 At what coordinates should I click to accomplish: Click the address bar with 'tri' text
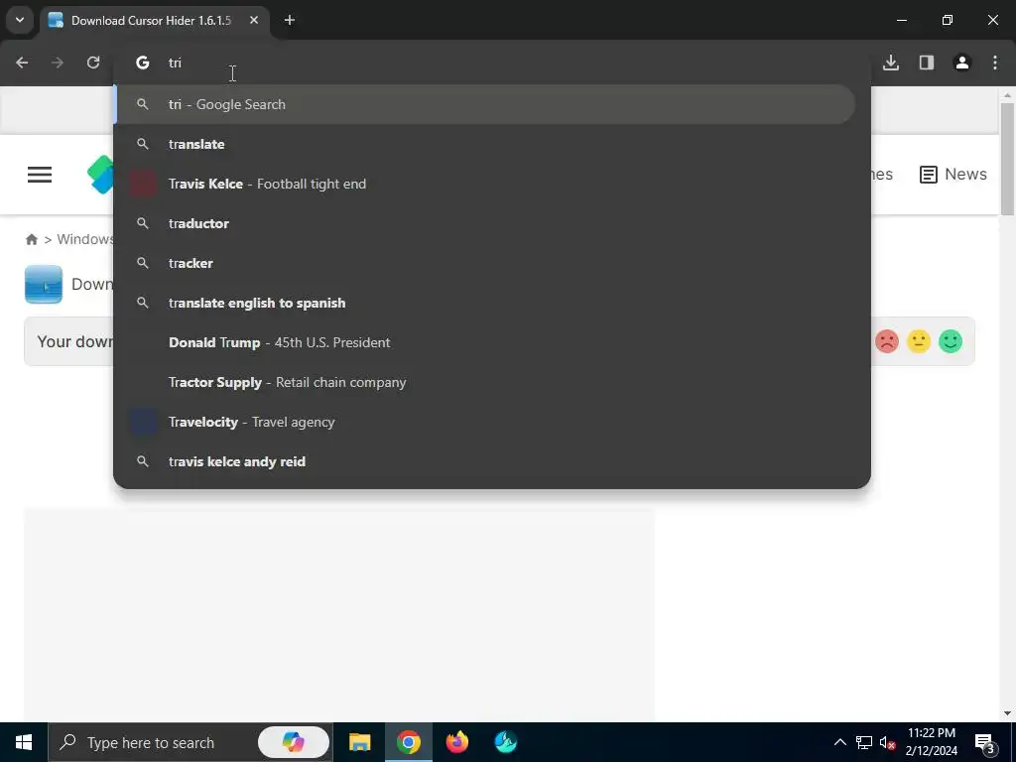pos(492,63)
